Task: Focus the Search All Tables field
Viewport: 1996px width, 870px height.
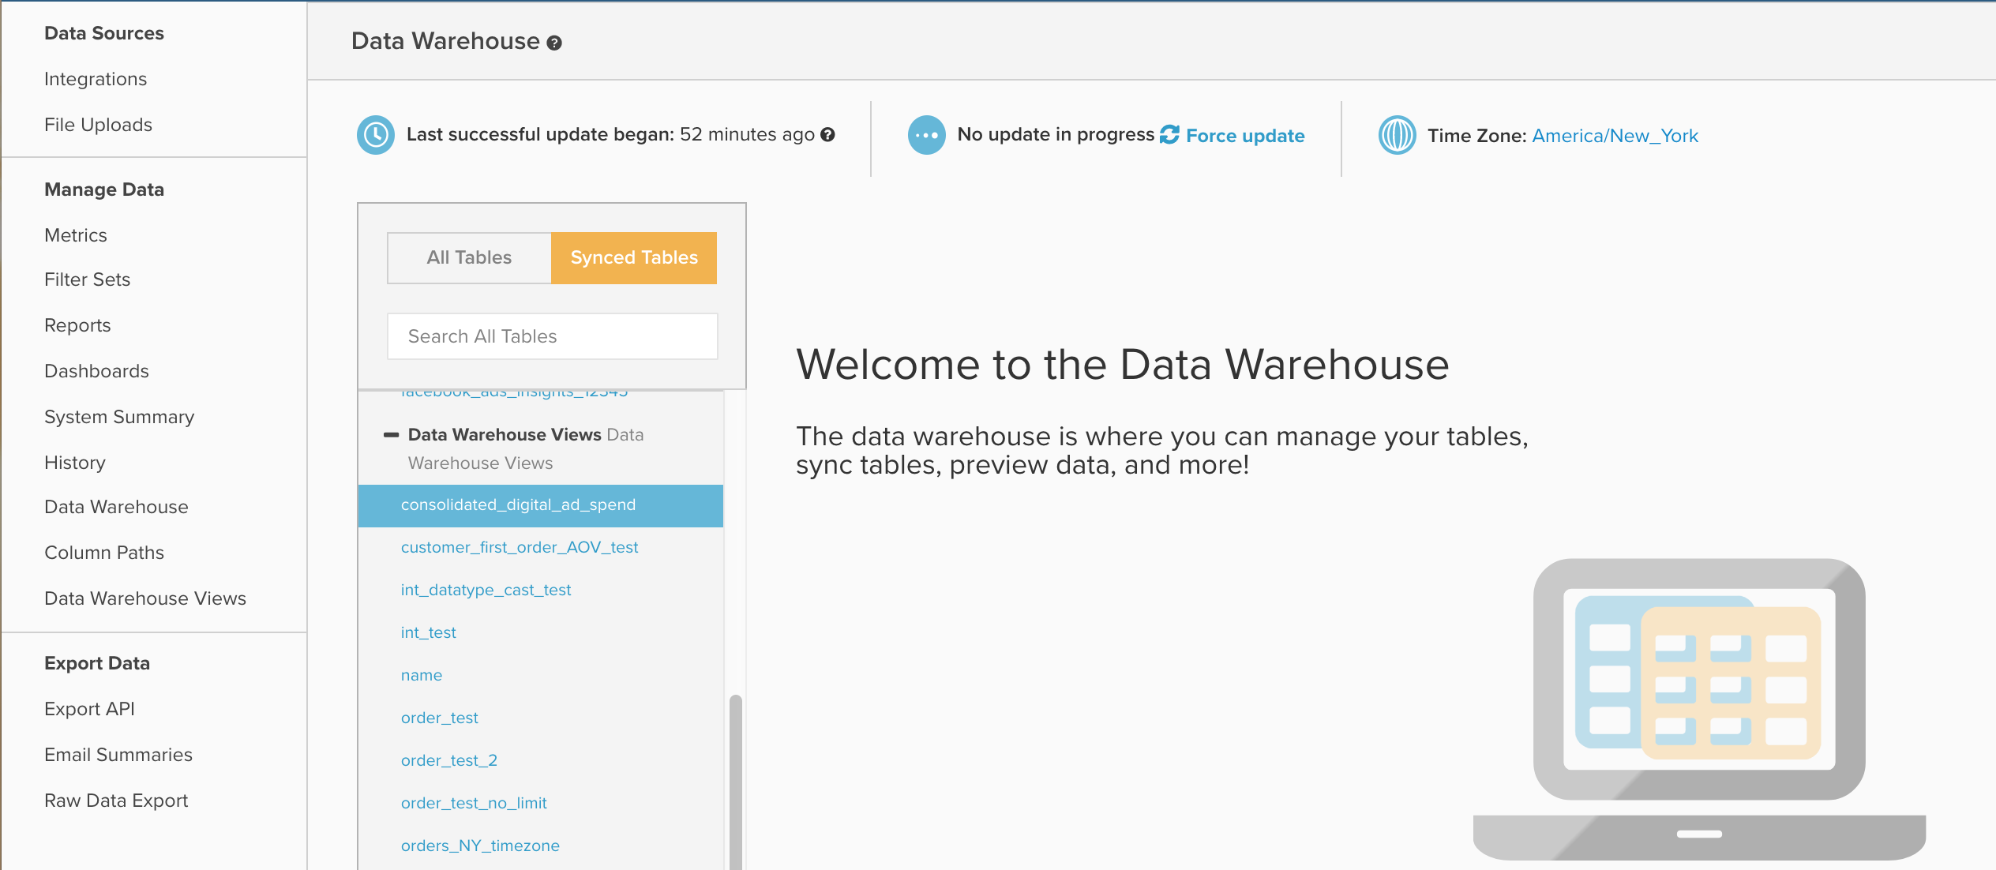Action: [x=552, y=336]
